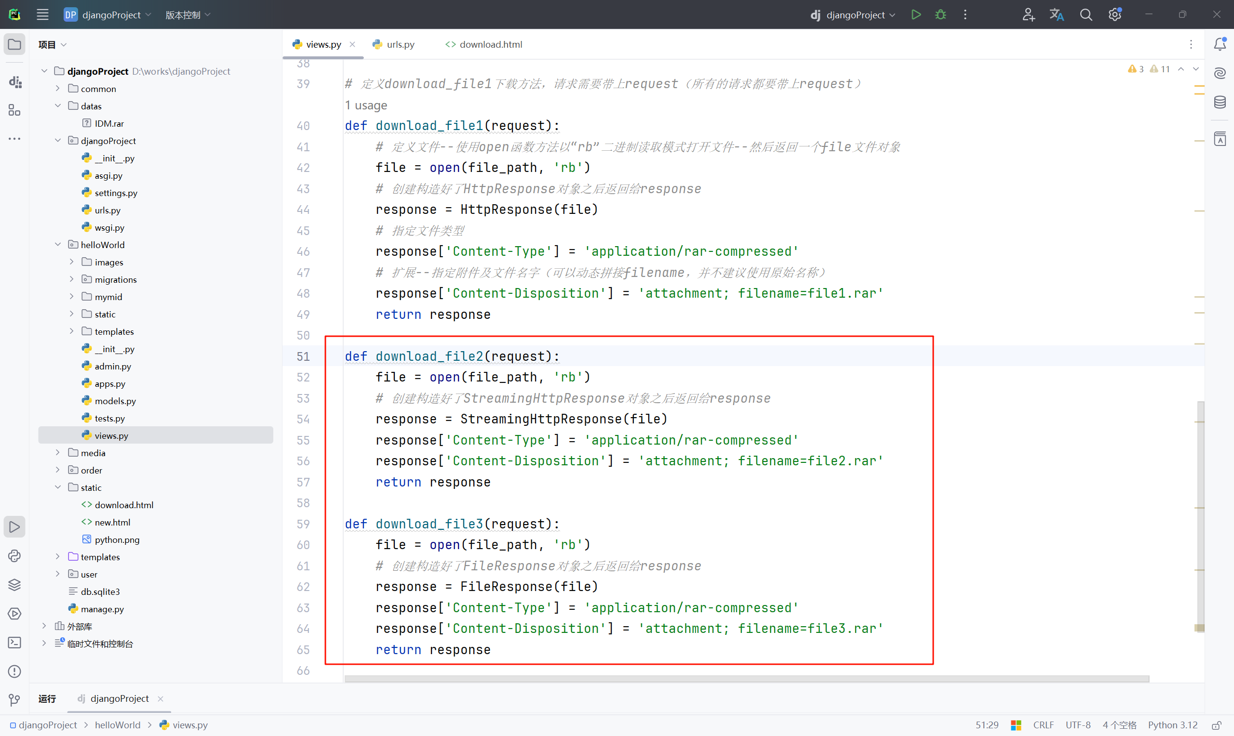Open editor tabs options menu
This screenshot has height=736, width=1234.
1191,44
